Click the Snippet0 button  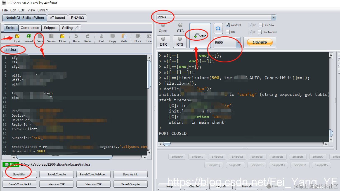click(177, 157)
